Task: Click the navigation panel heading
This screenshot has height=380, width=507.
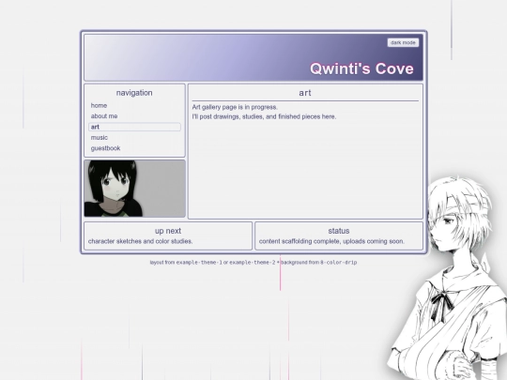Action: click(134, 93)
